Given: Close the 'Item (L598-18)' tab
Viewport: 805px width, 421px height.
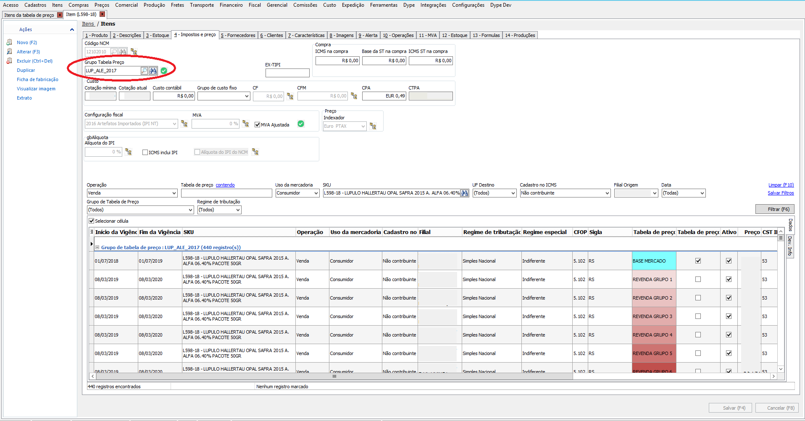Looking at the screenshot, I should pyautogui.click(x=102, y=14).
